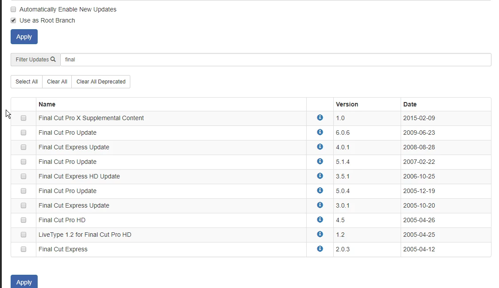
Task: Check the box for Final Cut Pro Update 5.0.4
Action: click(x=23, y=191)
